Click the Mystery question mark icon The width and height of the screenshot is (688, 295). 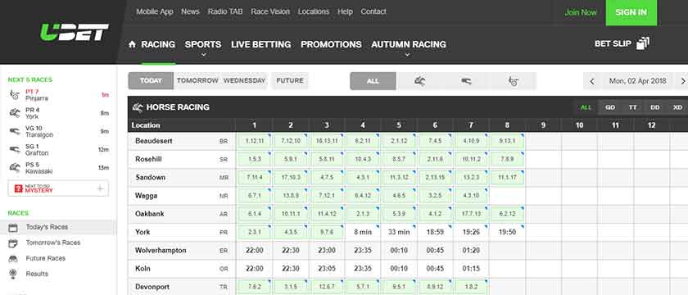click(x=18, y=188)
